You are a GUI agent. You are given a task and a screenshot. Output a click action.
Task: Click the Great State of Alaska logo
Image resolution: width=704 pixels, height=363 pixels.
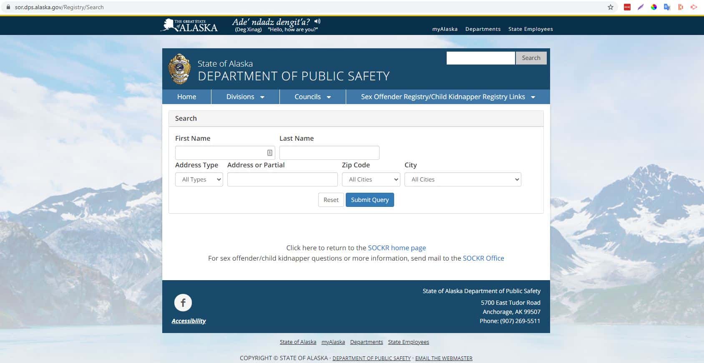(x=189, y=25)
